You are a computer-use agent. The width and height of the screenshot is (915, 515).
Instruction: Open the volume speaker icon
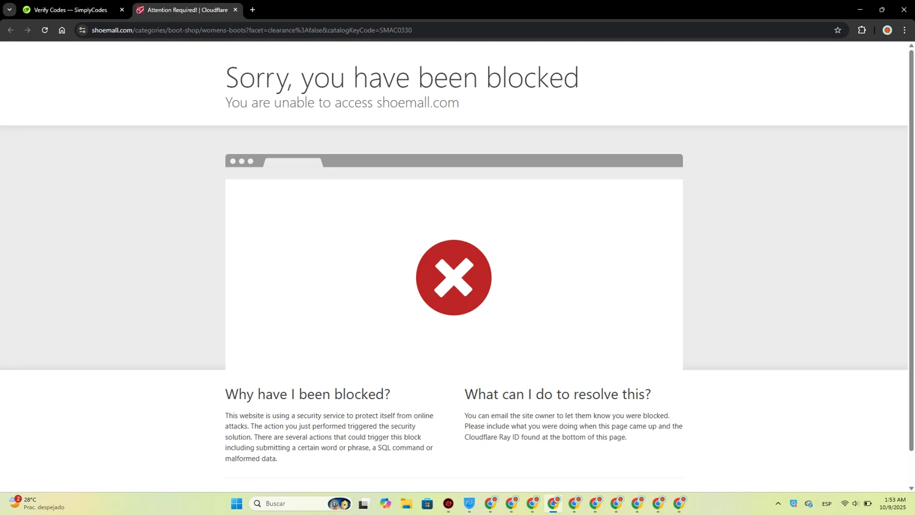856,503
